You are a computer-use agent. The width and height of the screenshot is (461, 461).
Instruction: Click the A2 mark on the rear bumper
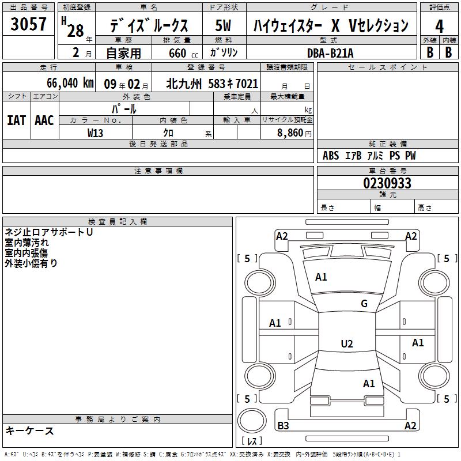click(410, 425)
